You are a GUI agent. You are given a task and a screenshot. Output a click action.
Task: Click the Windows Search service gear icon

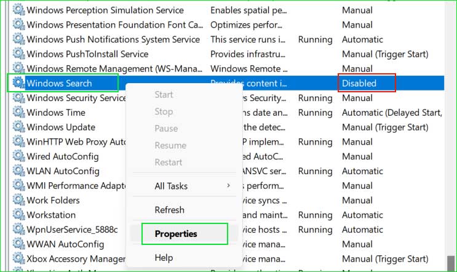(18, 83)
